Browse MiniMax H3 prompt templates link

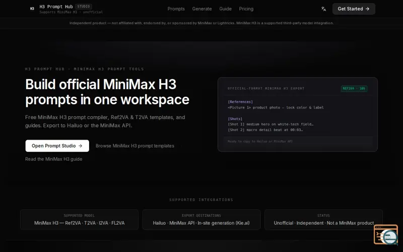[135, 146]
